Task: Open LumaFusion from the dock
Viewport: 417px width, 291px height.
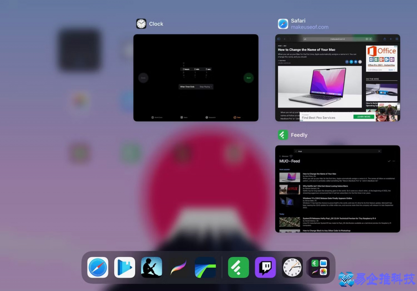Action: 205,267
